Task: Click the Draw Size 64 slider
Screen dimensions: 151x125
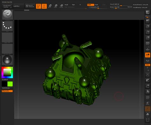Action: coord(119,7)
